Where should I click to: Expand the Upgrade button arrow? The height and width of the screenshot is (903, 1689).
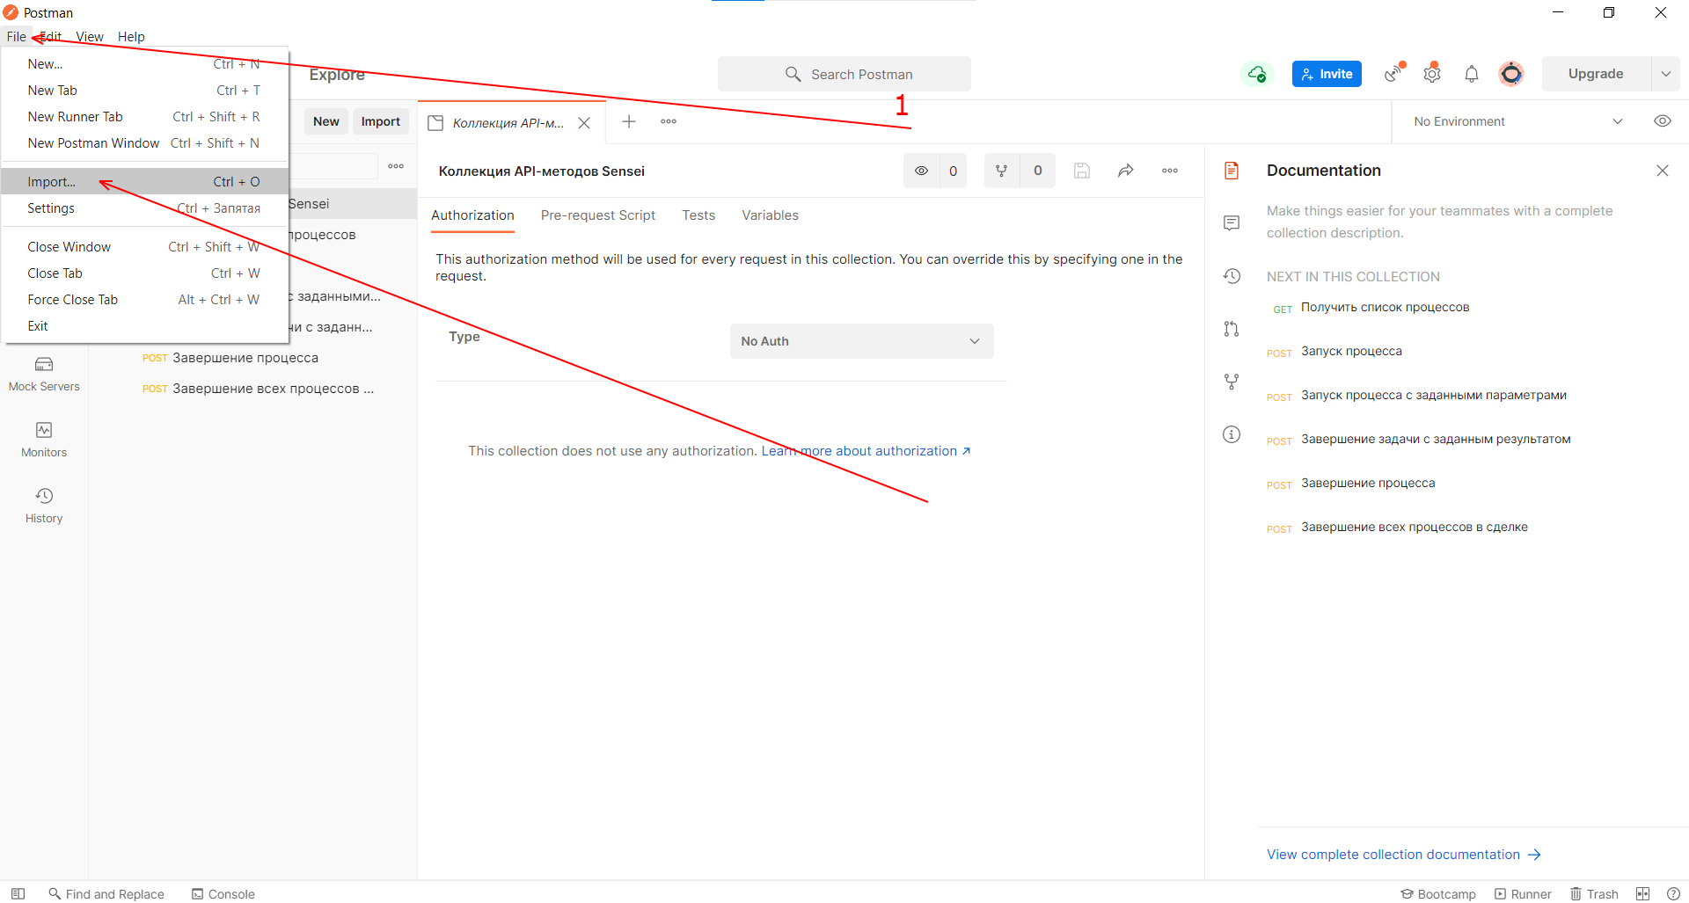click(x=1665, y=74)
